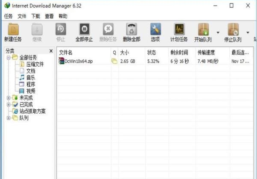Click the Nov 17 last connection cell
This screenshot has height=179, width=257.
pos(240,62)
